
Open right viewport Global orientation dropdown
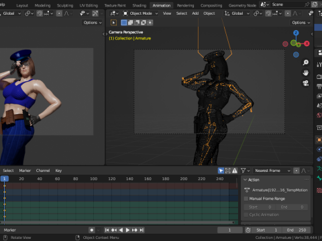(237, 13)
